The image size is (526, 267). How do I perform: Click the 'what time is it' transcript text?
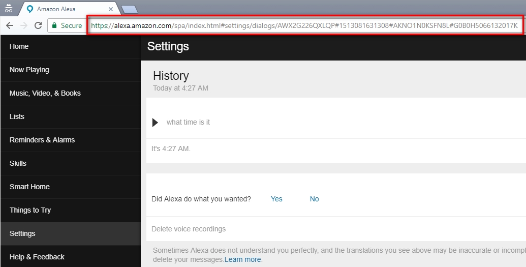[188, 122]
